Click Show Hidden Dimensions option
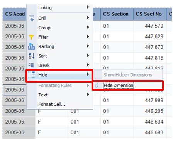The width and height of the screenshot is (173, 141). (128, 75)
